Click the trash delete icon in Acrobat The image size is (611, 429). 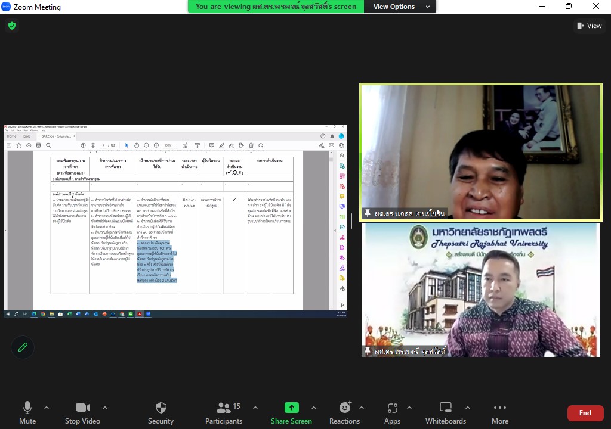point(251,145)
